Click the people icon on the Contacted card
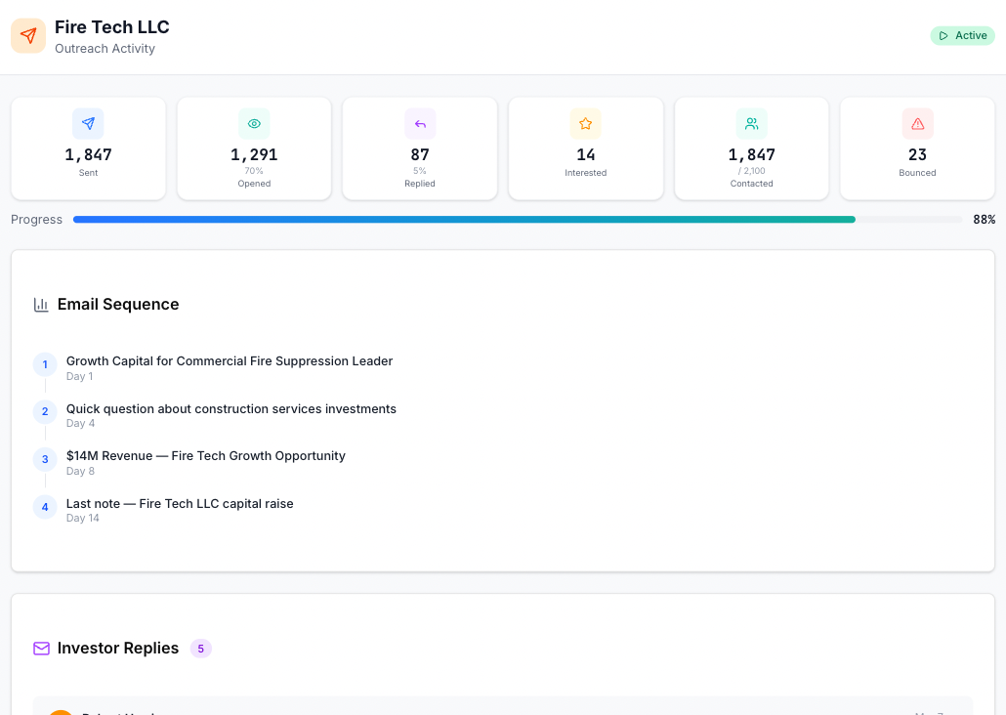Viewport: 1006px width, 715px height. point(751,123)
